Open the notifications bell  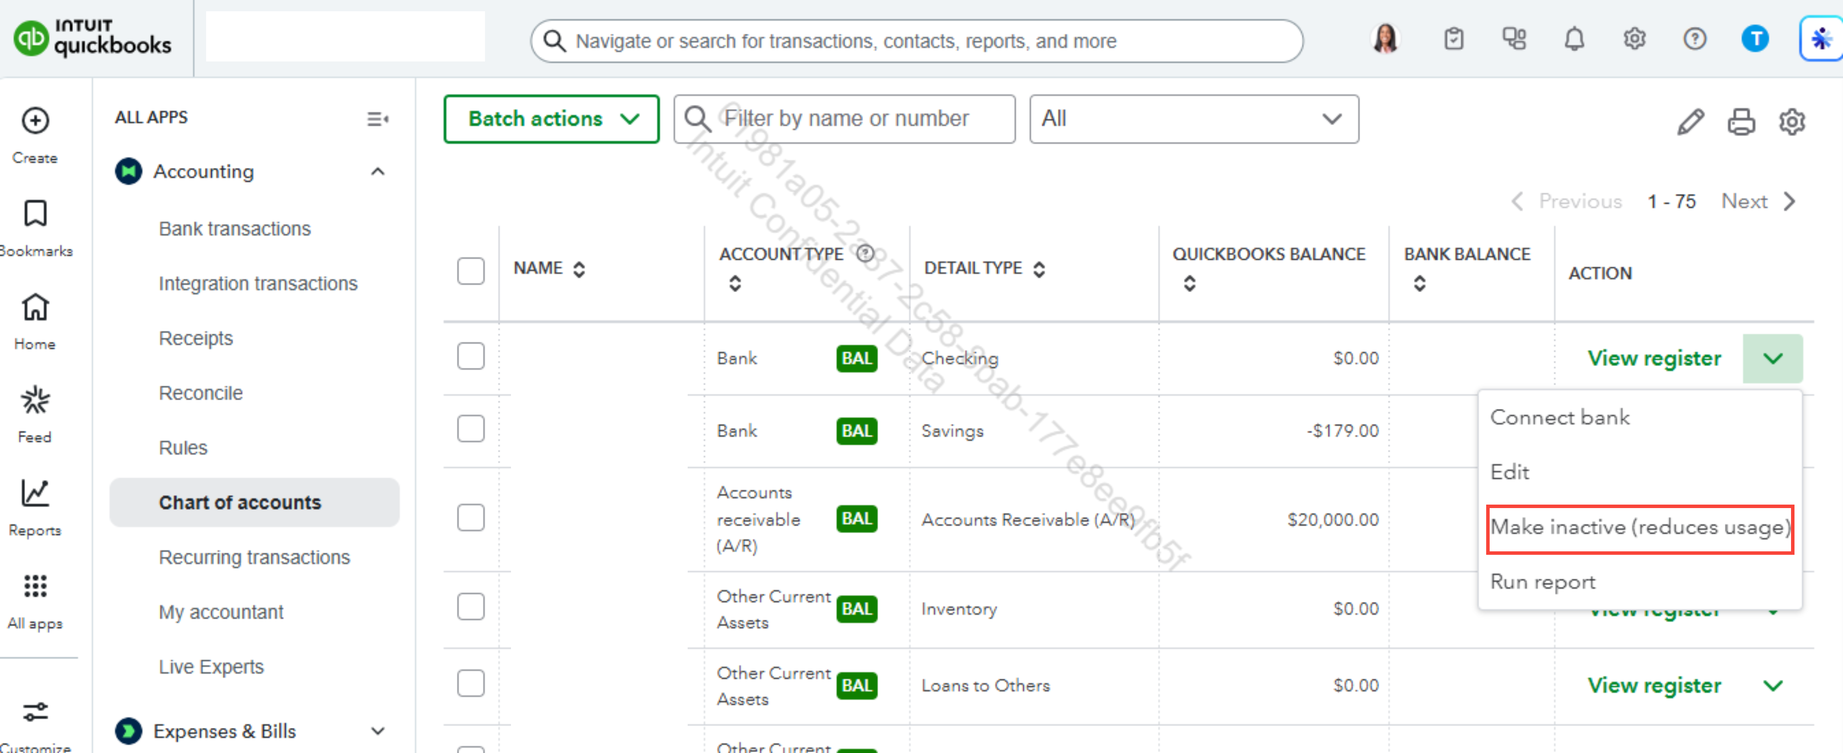[1574, 39]
